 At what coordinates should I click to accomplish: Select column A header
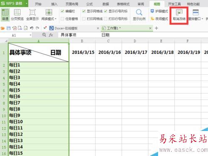click(39, 41)
